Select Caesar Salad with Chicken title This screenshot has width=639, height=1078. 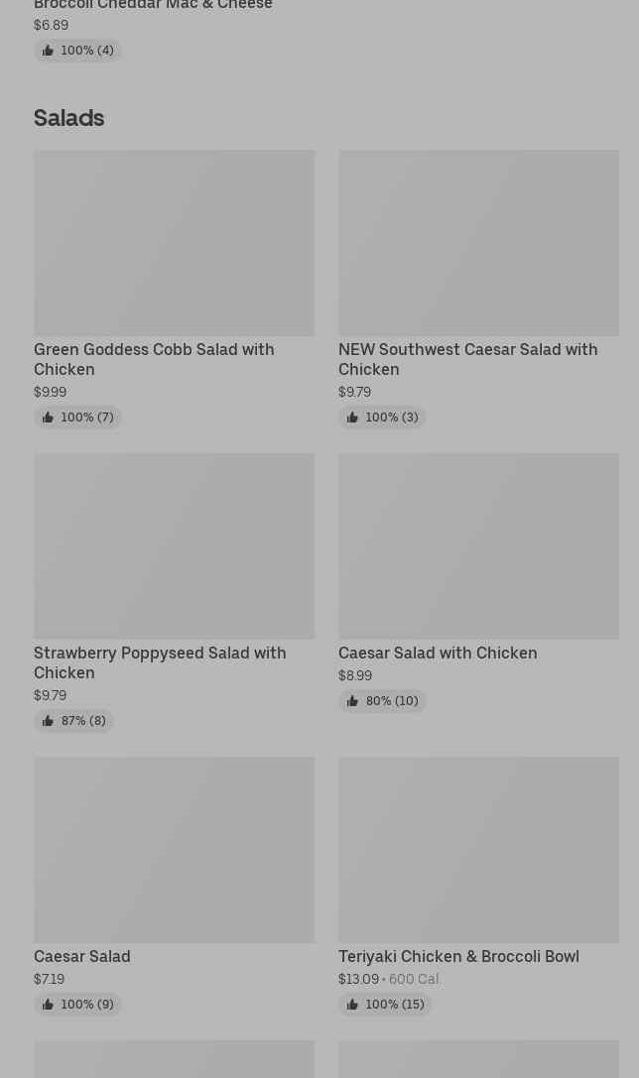click(438, 654)
